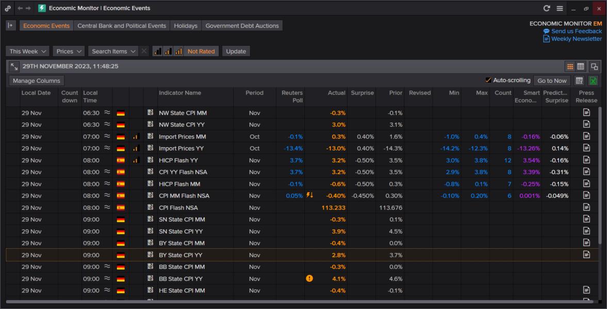The width and height of the screenshot is (607, 309).
Task: Toggle the low importance filter icon
Action: pyautogui.click(x=158, y=51)
